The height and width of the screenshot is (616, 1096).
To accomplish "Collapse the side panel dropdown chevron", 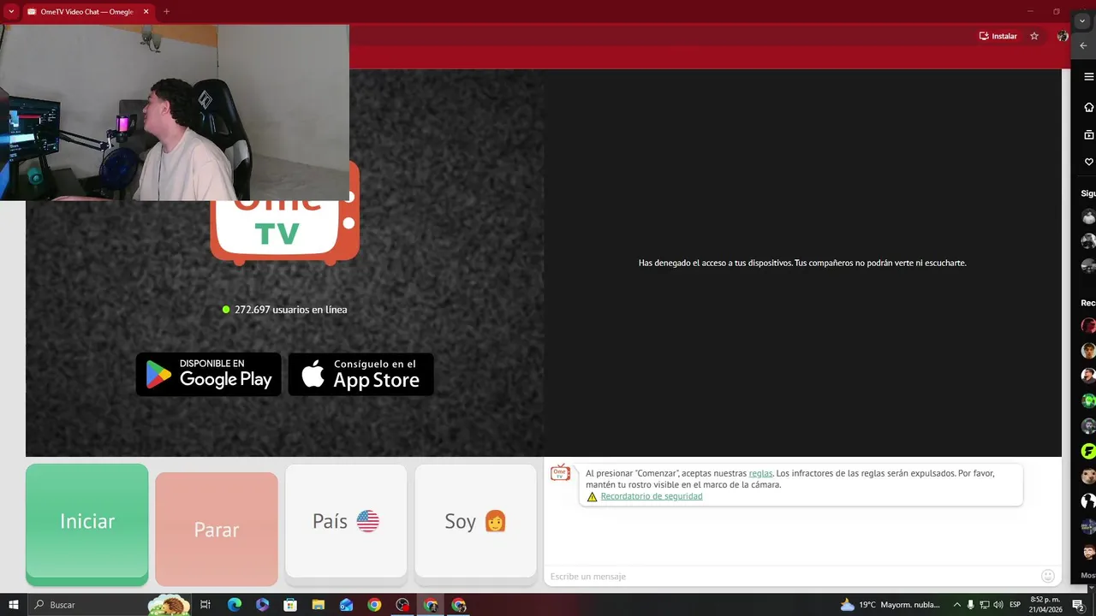I will [x=1082, y=21].
